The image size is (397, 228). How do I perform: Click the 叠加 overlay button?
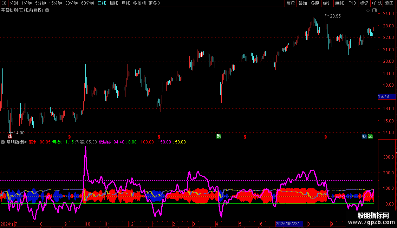(302, 3)
